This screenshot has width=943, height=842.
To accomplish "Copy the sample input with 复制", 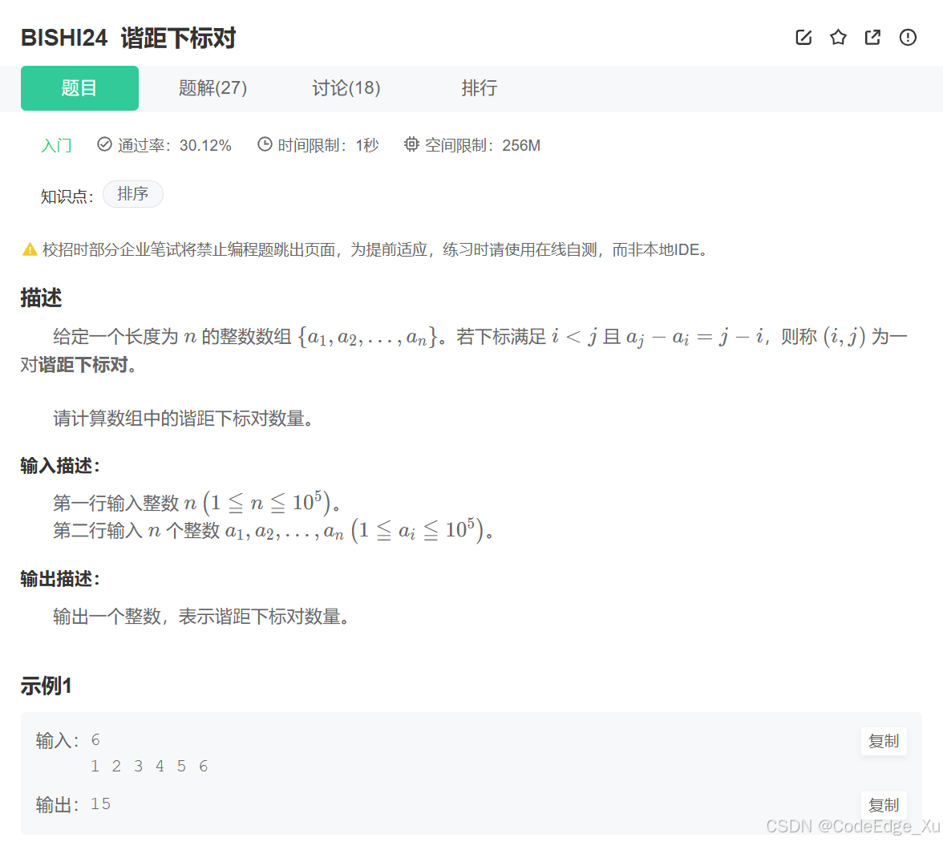I will pyautogui.click(x=884, y=741).
